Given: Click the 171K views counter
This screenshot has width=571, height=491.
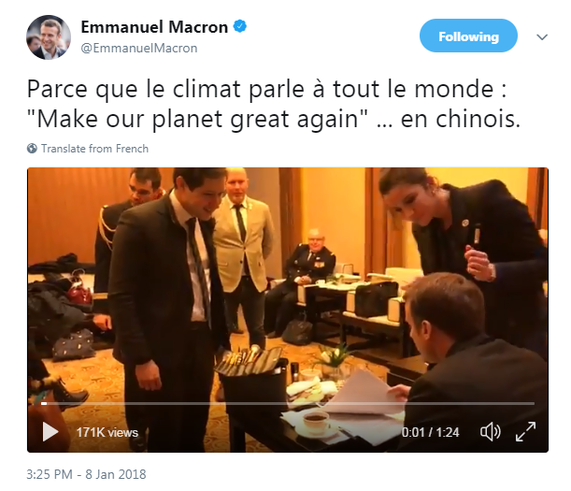Looking at the screenshot, I should pyautogui.click(x=107, y=432).
